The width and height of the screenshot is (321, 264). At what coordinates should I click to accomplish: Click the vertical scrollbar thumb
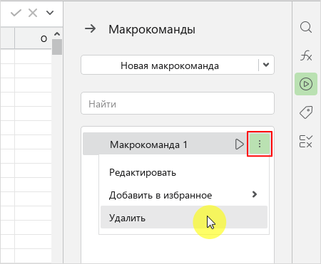(57, 47)
